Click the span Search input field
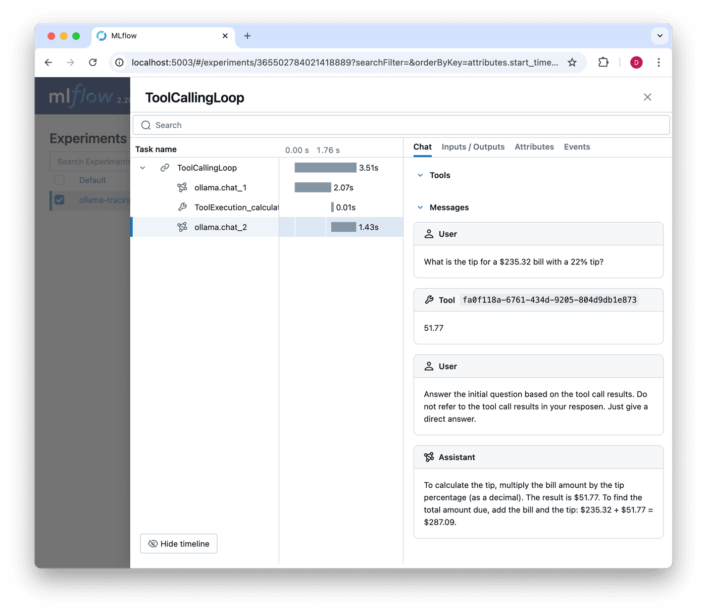The width and height of the screenshot is (707, 614). (x=401, y=125)
